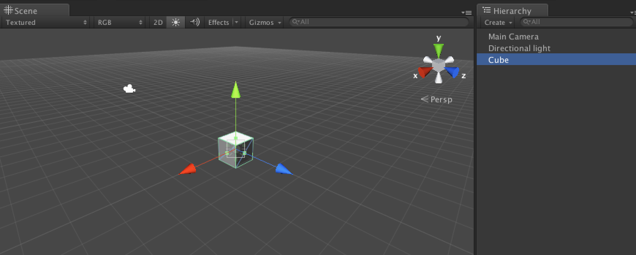Viewport: 636px width, 255px height.
Task: Click red X cone on orientation gizmo
Action: pyautogui.click(x=425, y=72)
